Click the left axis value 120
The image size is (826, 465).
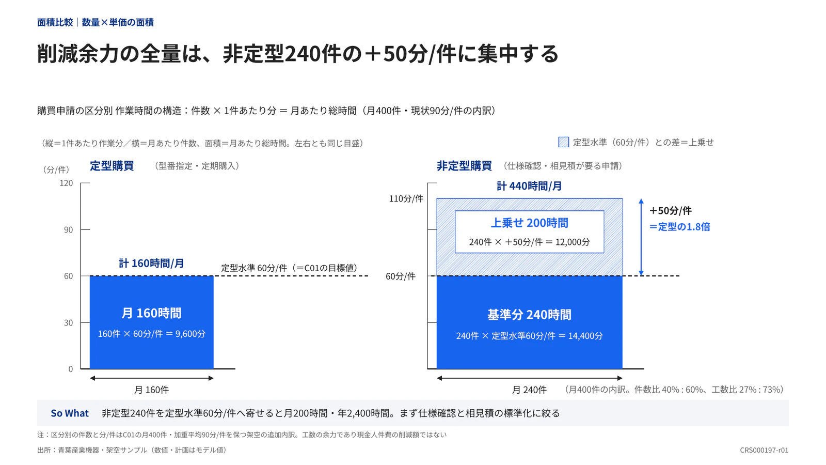coord(66,183)
